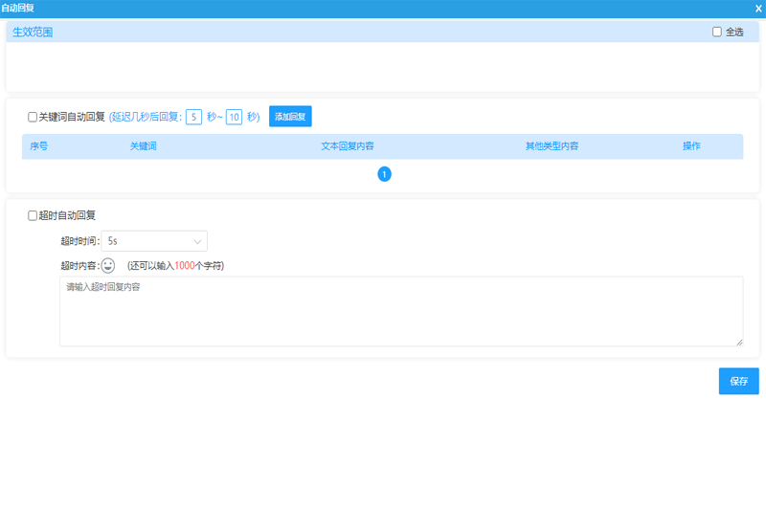
Task: Click into the 超时回复内容 text area
Action: pos(400,311)
